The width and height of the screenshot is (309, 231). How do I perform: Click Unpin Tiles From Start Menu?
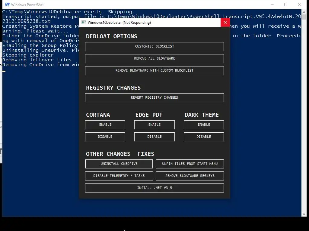190,164
